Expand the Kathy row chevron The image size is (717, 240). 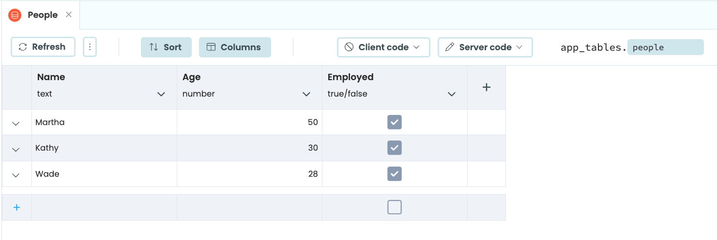pos(16,149)
